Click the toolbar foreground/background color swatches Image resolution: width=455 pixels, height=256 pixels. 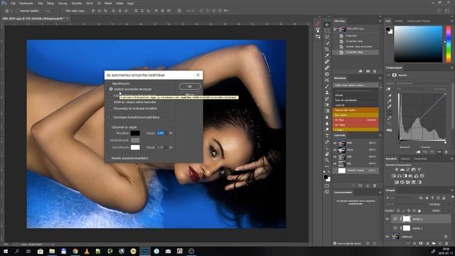point(327,178)
